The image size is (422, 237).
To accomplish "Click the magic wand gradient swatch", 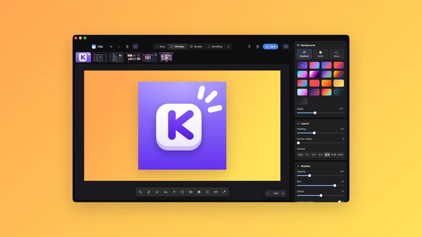I will pyautogui.click(x=302, y=65).
